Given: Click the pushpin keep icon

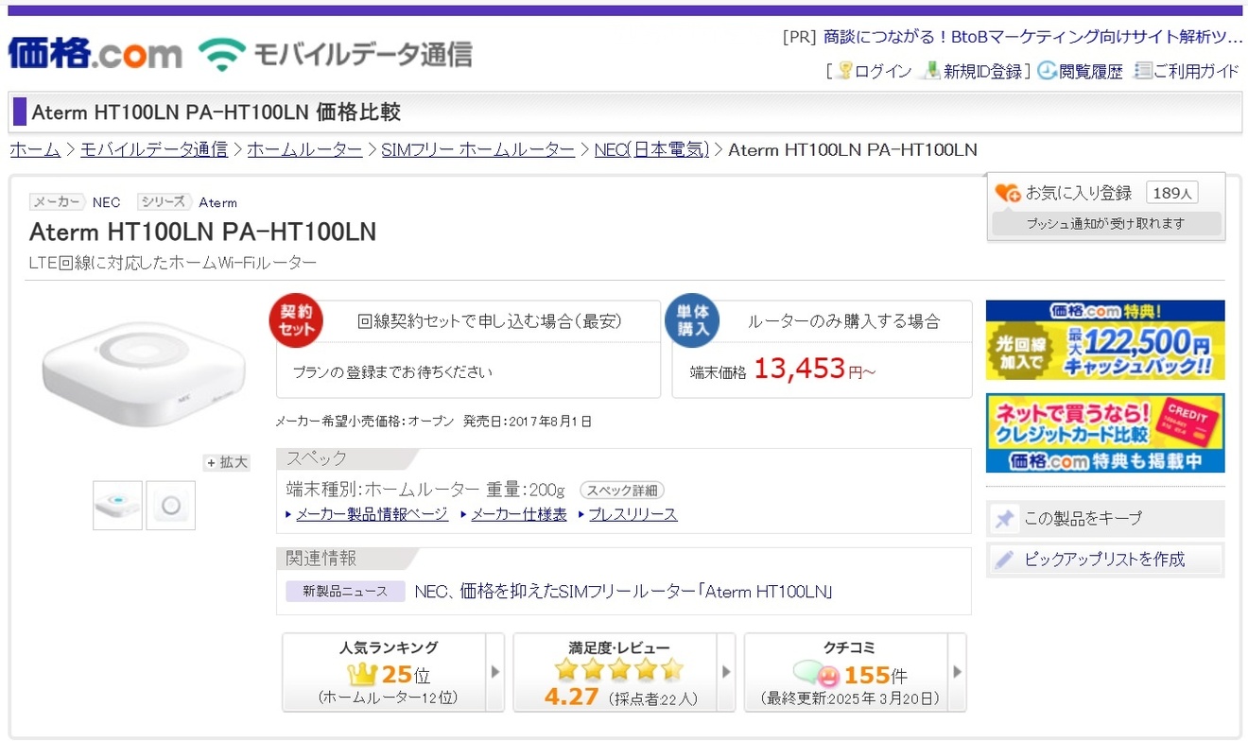Looking at the screenshot, I should (1005, 518).
